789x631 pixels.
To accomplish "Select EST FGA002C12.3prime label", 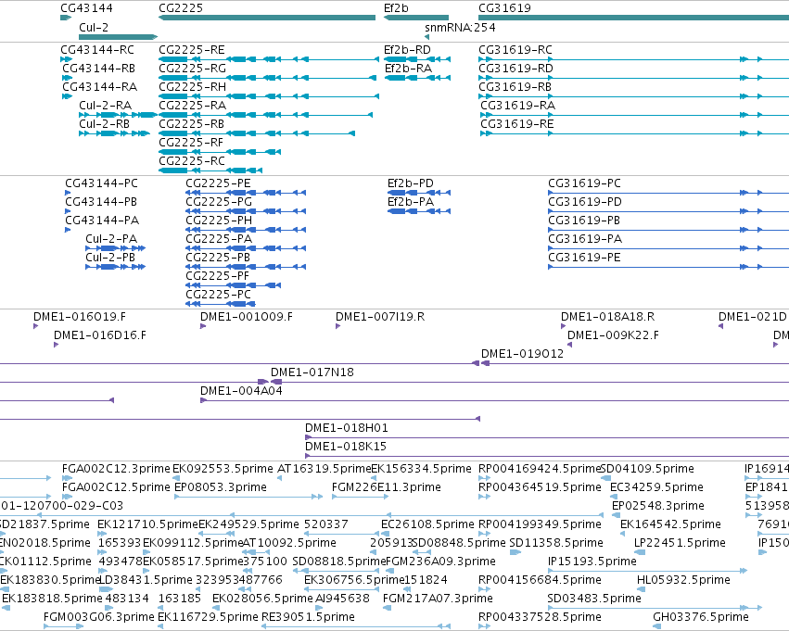I will click(x=116, y=470).
